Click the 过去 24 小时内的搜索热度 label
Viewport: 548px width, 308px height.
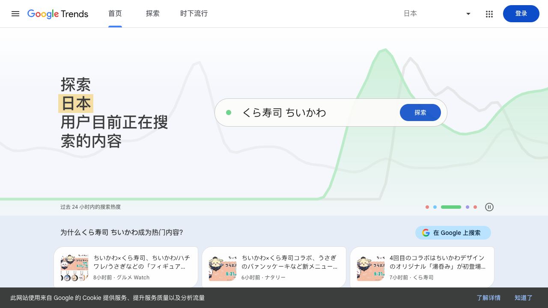point(90,207)
